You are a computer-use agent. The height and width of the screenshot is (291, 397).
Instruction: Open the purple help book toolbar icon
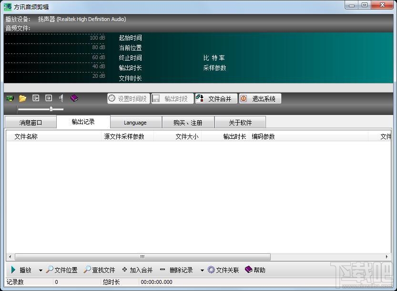tap(74, 98)
